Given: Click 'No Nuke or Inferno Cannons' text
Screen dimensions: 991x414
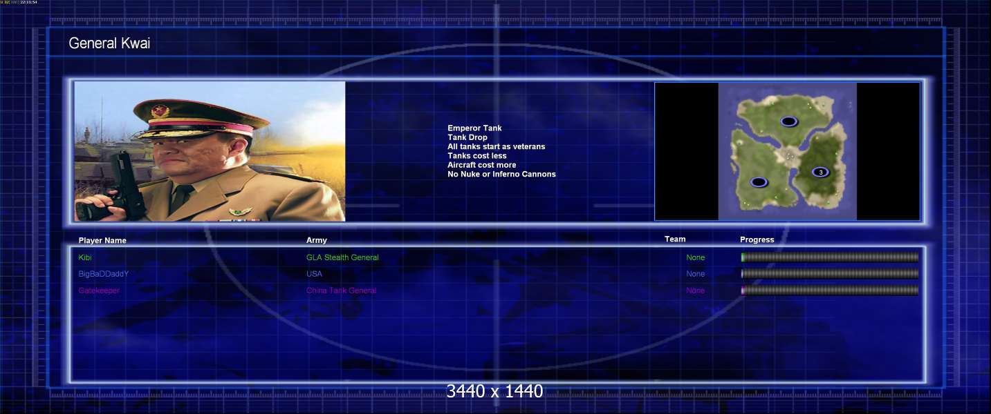Looking at the screenshot, I should pyautogui.click(x=501, y=174).
